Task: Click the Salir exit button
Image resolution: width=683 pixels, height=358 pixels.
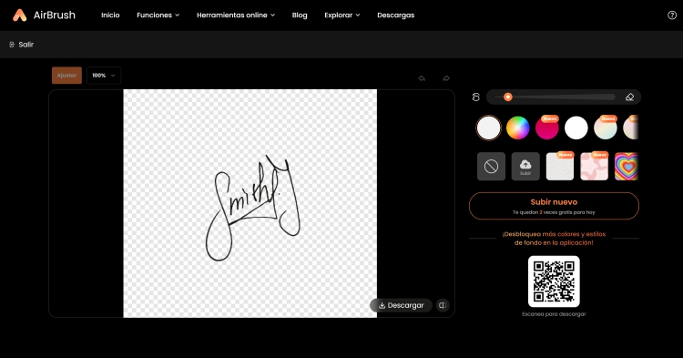Action: (21, 45)
